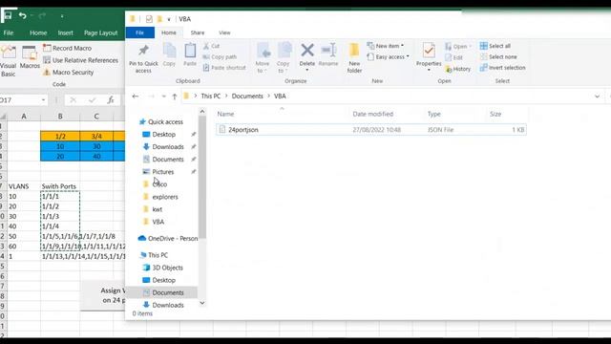Switch to Explorer View tab
This screenshot has height=344, width=611.
pos(224,32)
